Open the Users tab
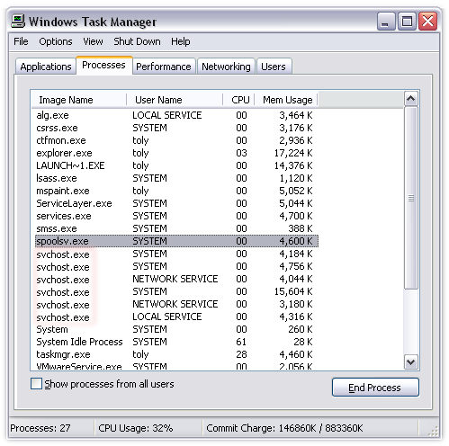Screen dimensions: 449x446 274,67
